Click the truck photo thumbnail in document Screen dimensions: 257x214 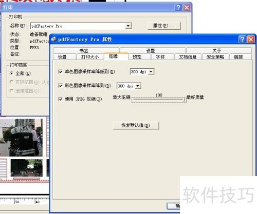click(21, 138)
